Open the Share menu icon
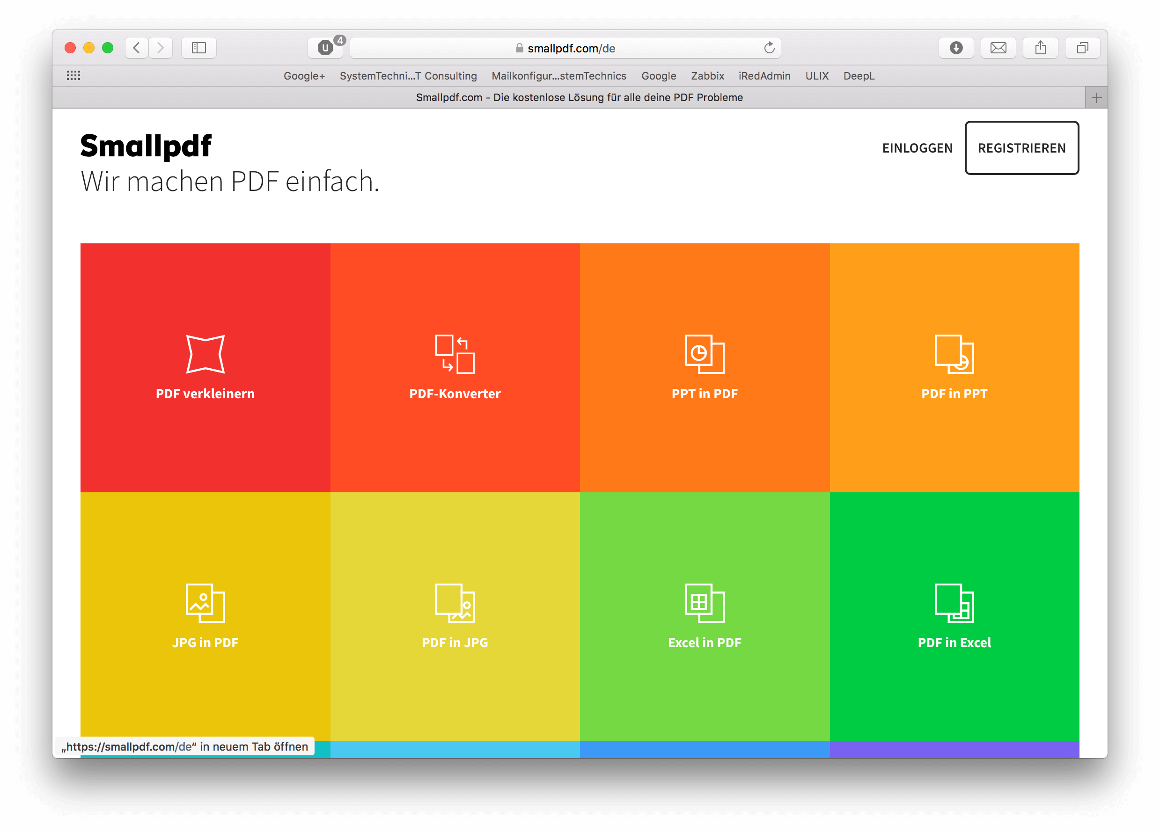1160x833 pixels. pyautogui.click(x=1040, y=48)
